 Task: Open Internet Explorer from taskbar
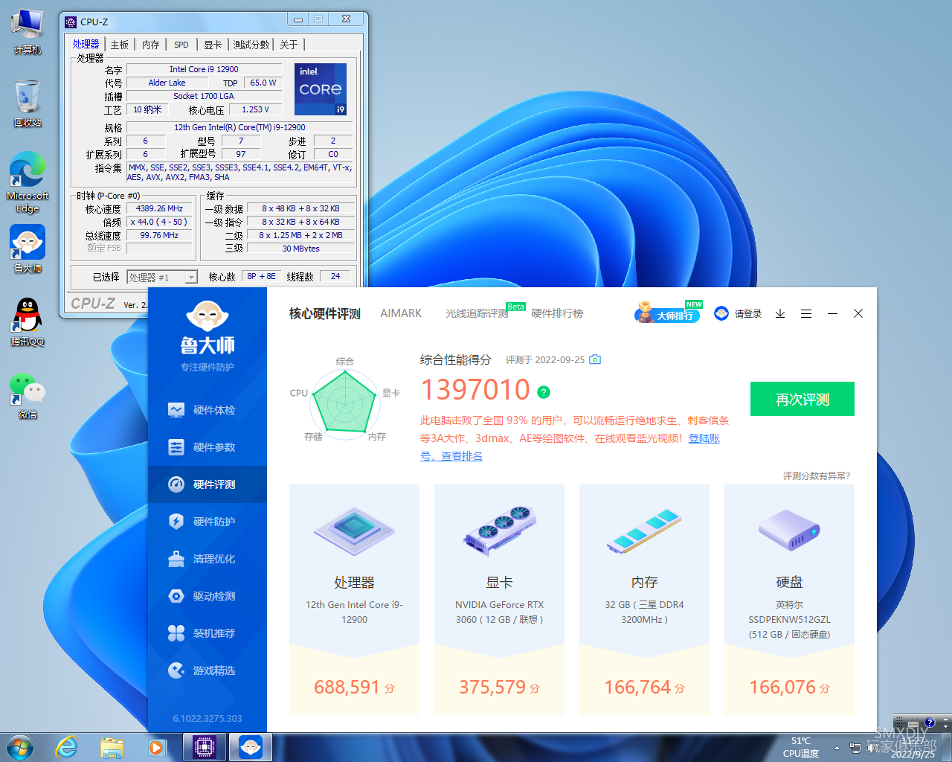[x=67, y=747]
